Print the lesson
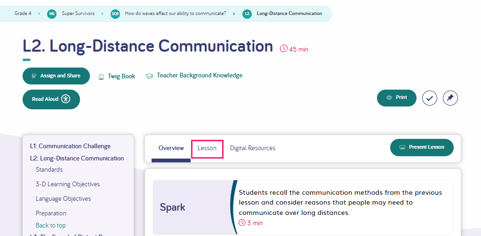This screenshot has height=236, width=481. (397, 98)
